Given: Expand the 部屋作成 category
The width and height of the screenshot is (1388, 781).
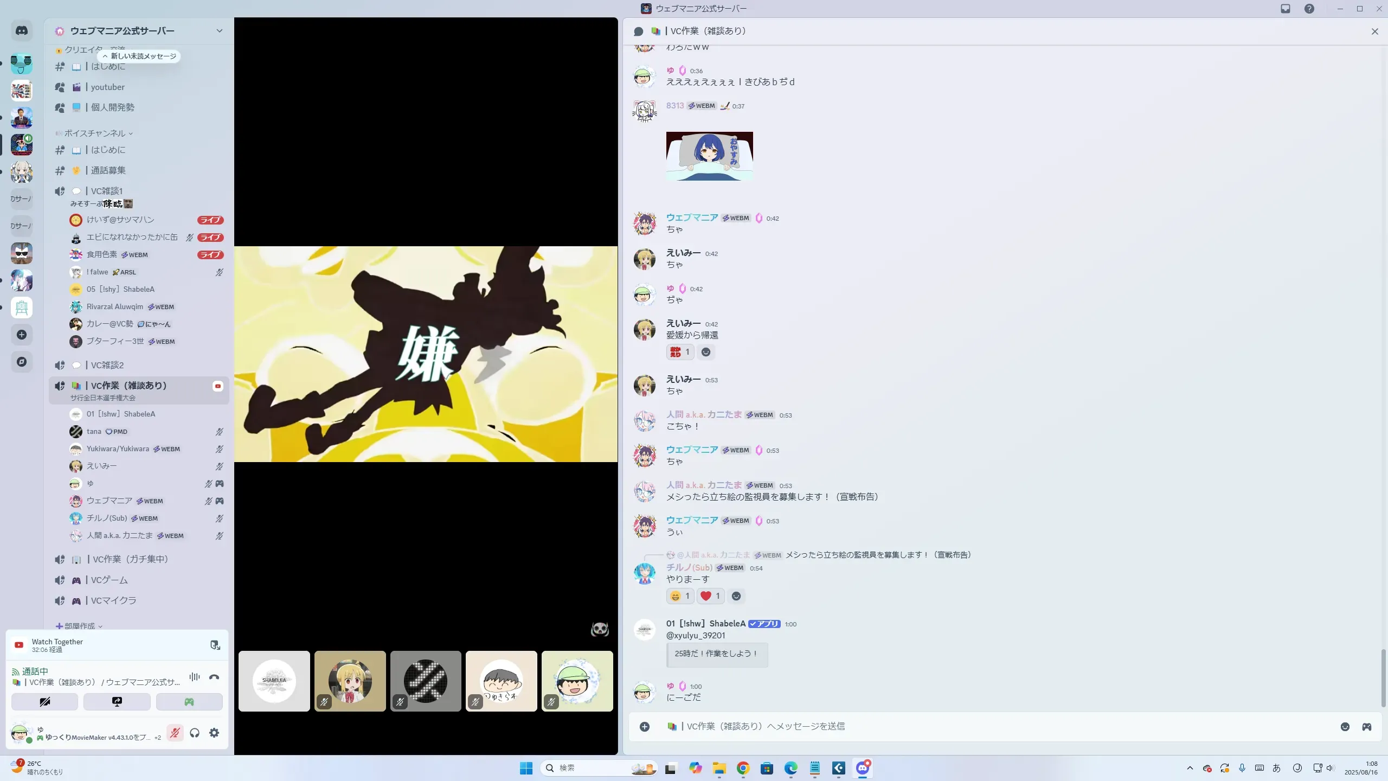Looking at the screenshot, I should (x=80, y=626).
